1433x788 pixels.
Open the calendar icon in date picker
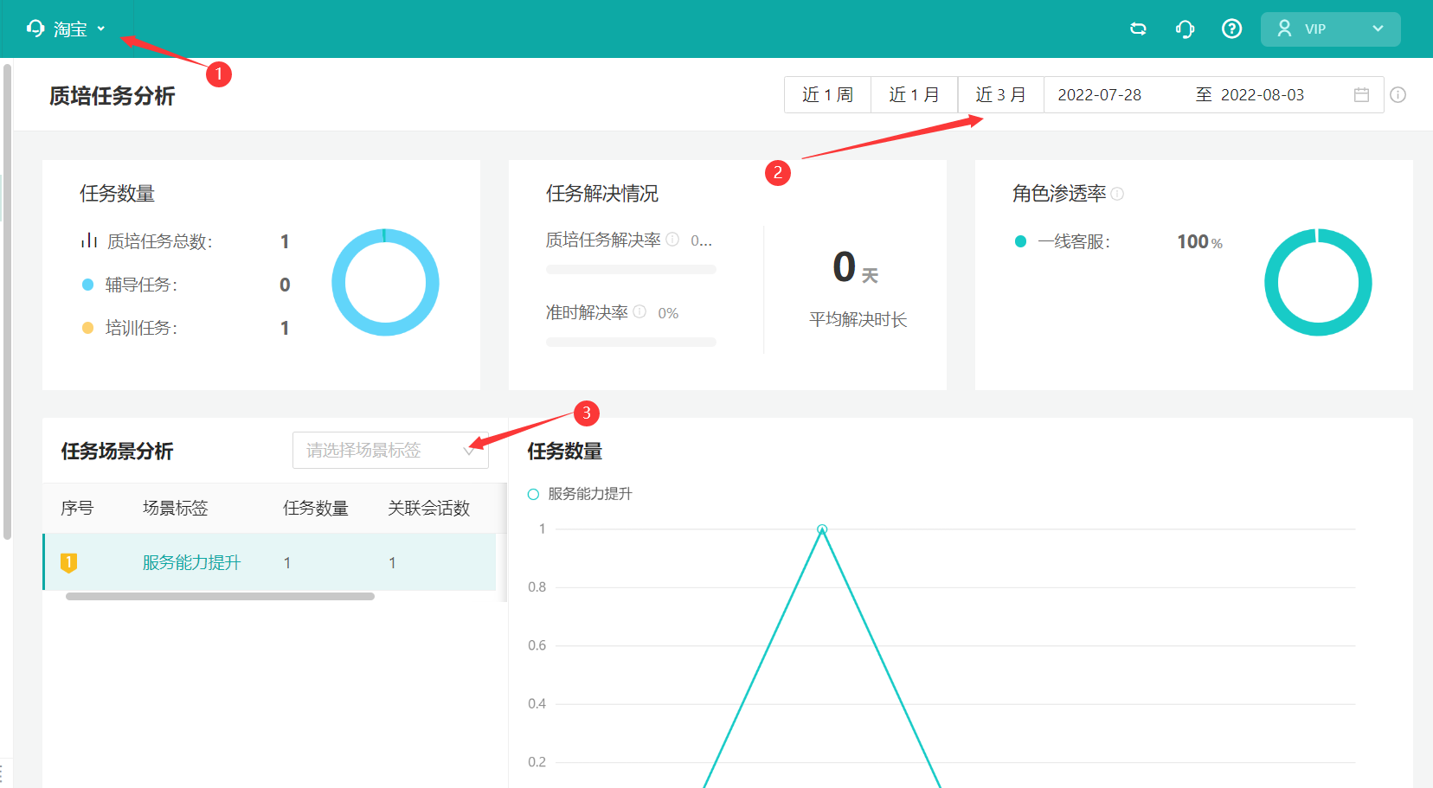(1361, 95)
